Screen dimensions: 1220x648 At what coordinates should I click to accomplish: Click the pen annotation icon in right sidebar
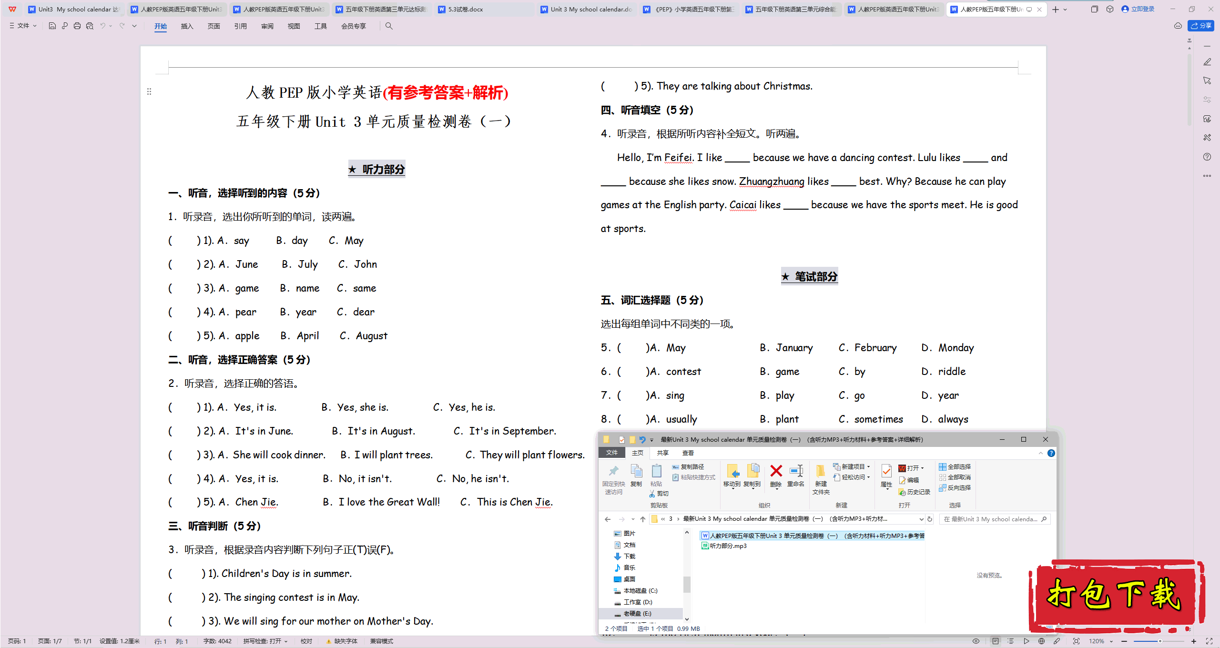point(1207,62)
